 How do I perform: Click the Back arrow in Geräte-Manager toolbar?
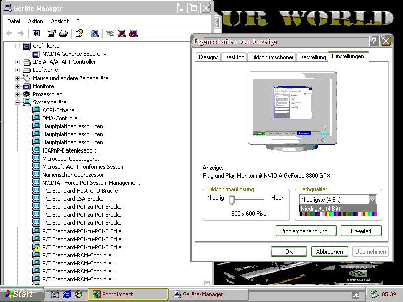9,33
